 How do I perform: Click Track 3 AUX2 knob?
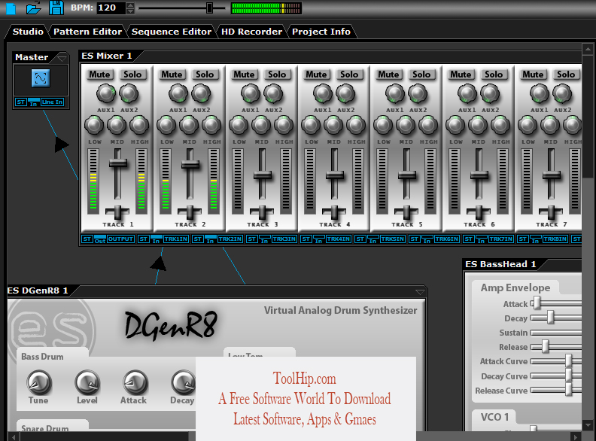(x=273, y=93)
